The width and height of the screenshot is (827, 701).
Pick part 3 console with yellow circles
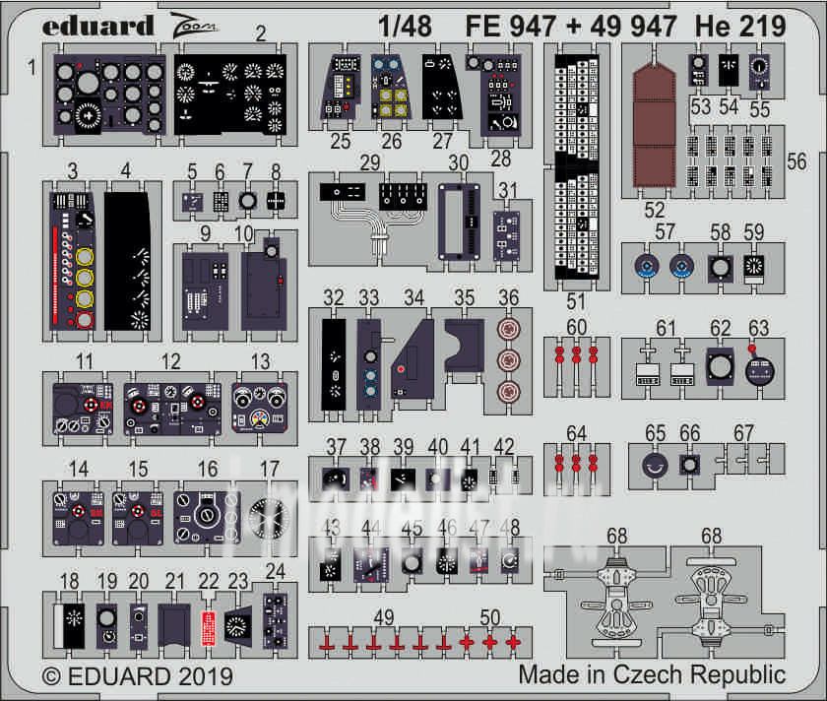coord(73,261)
